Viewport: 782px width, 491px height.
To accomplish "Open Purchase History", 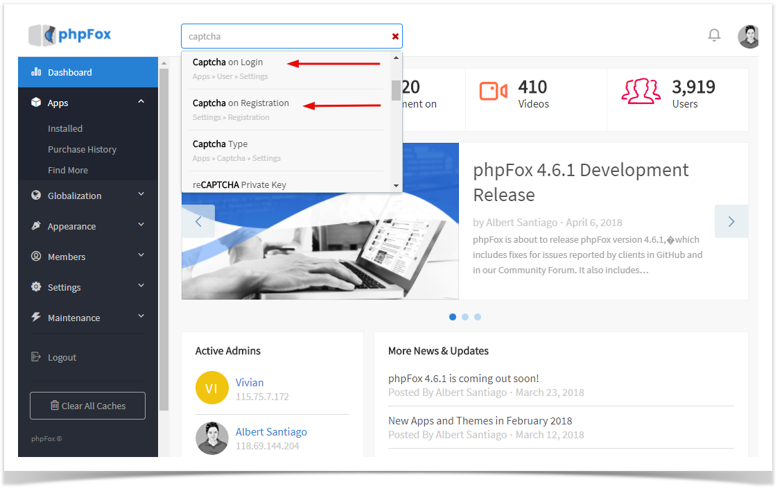I will (x=82, y=150).
